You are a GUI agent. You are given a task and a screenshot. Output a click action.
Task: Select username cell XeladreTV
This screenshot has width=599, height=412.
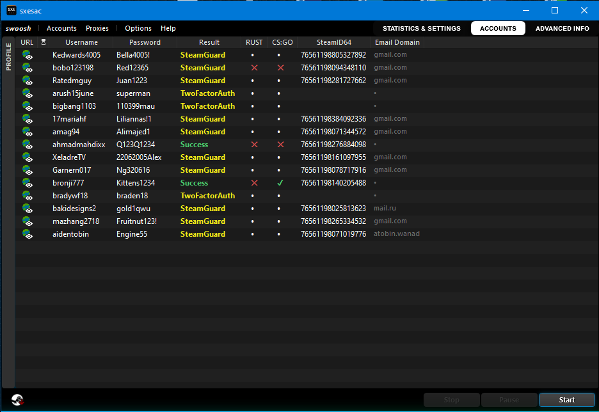[69, 157]
